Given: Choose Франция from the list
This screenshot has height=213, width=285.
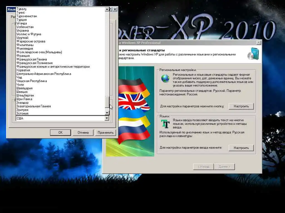Looking at the screenshot, I should tap(60, 56).
